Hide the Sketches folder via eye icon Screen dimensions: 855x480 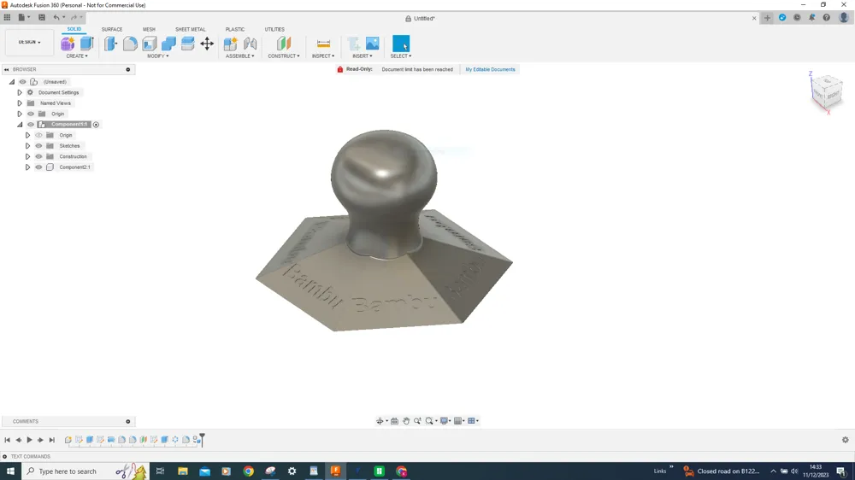pos(38,146)
